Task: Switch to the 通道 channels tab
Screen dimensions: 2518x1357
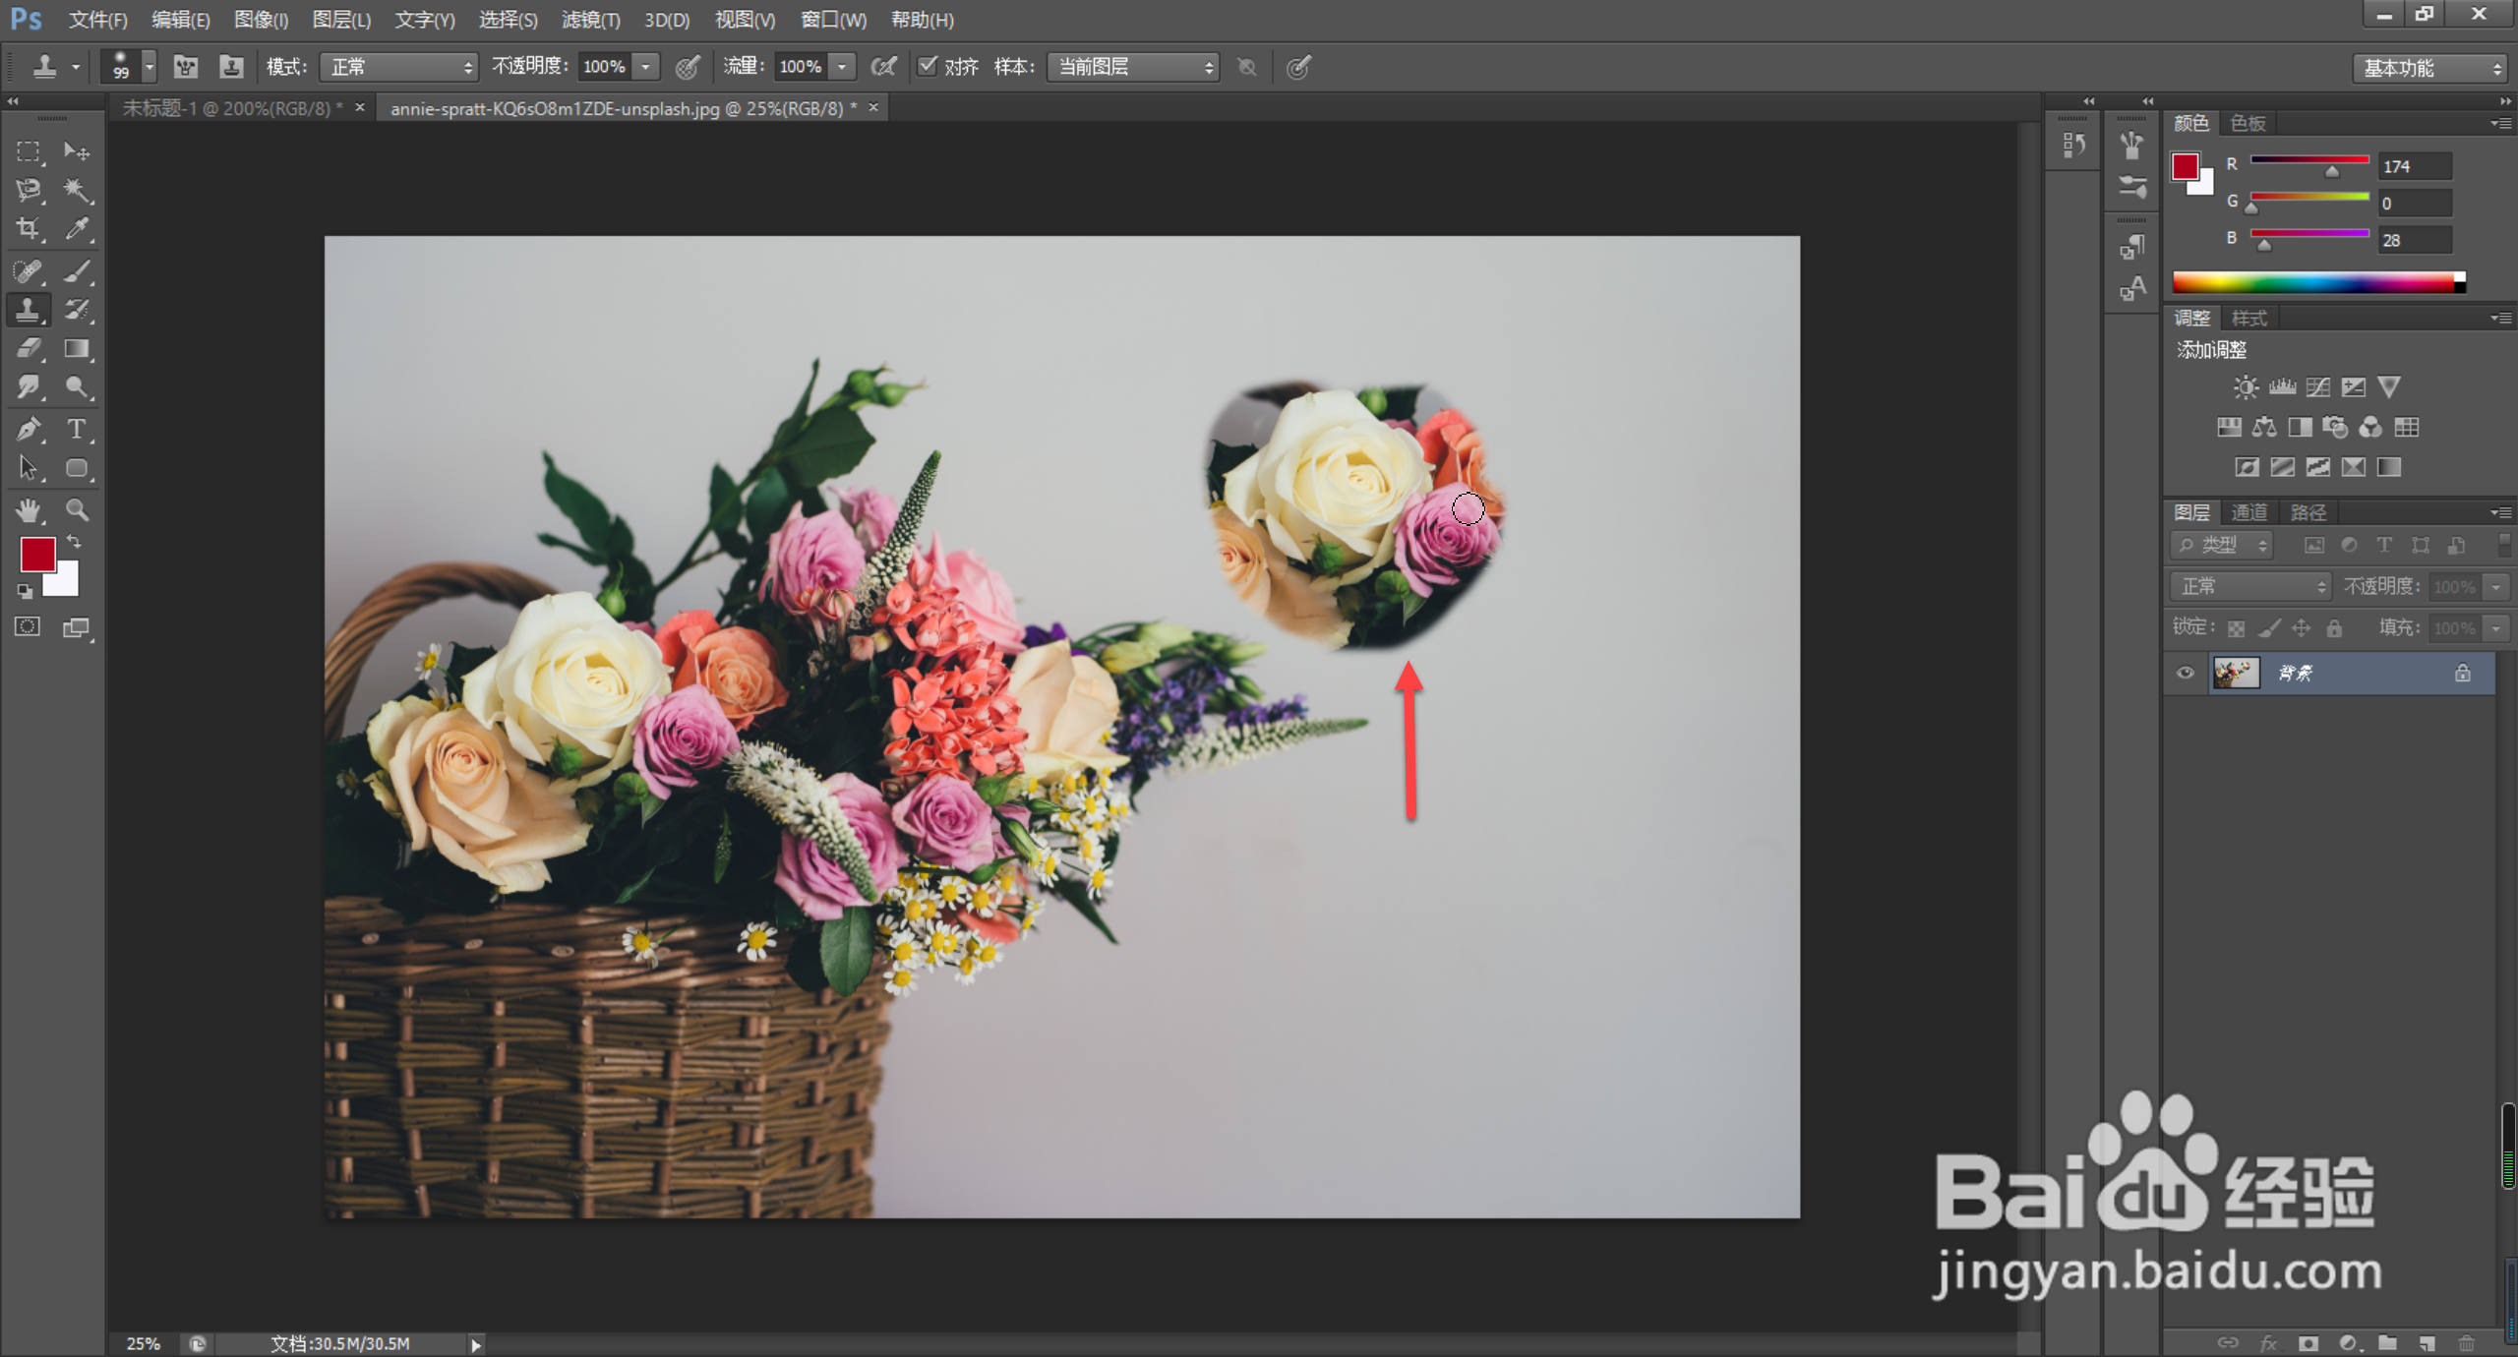Action: pyautogui.click(x=2248, y=512)
